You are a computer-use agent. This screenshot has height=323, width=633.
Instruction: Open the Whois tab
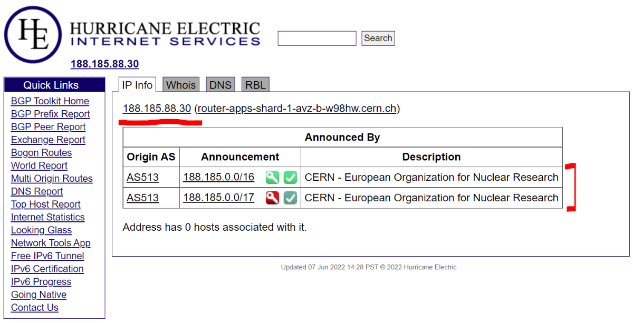181,85
